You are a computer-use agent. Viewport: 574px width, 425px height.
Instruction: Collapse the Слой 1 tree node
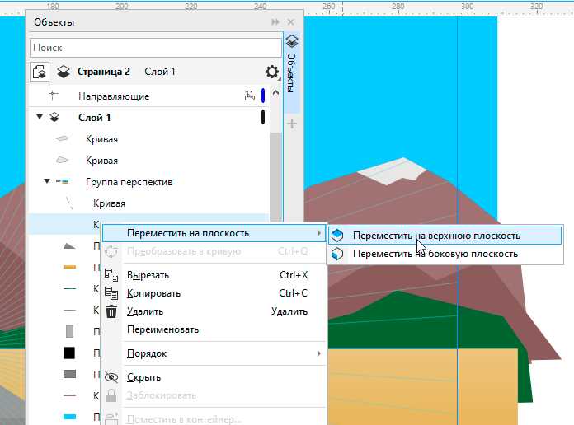[x=40, y=117]
